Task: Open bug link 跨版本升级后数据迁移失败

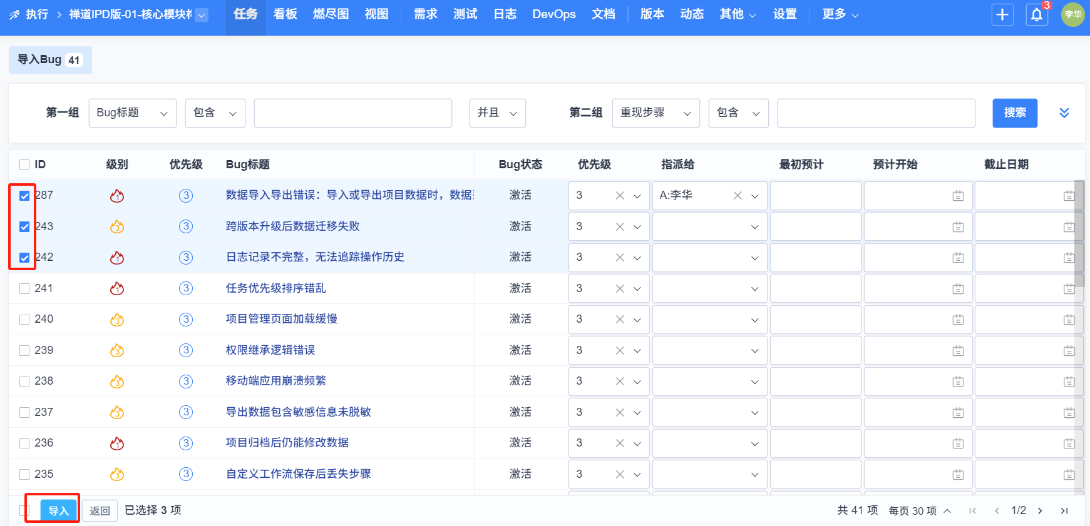Action: 292,226
